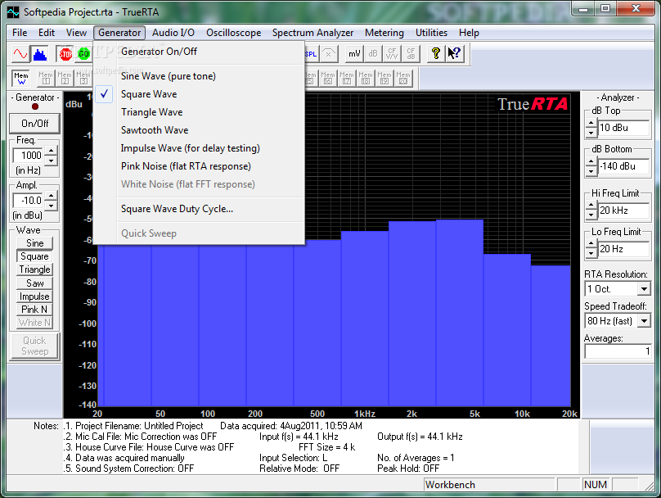Click the dB Top value field
Image resolution: width=661 pixels, height=498 pixels.
pyautogui.click(x=624, y=128)
